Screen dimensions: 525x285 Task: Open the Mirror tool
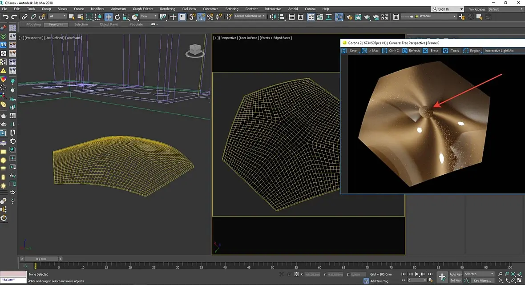pos(273,17)
